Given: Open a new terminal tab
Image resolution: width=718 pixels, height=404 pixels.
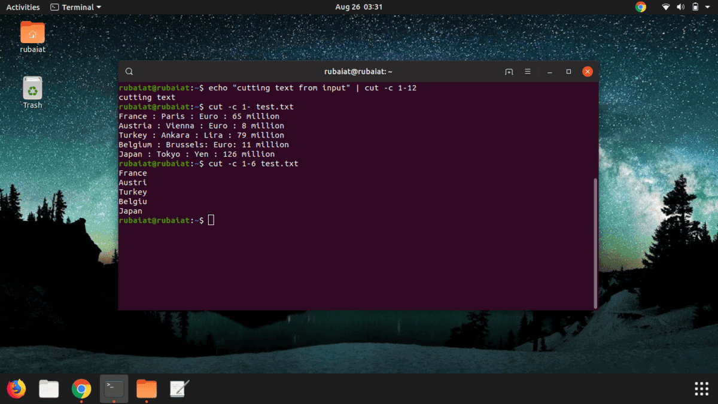Looking at the screenshot, I should click(x=508, y=71).
